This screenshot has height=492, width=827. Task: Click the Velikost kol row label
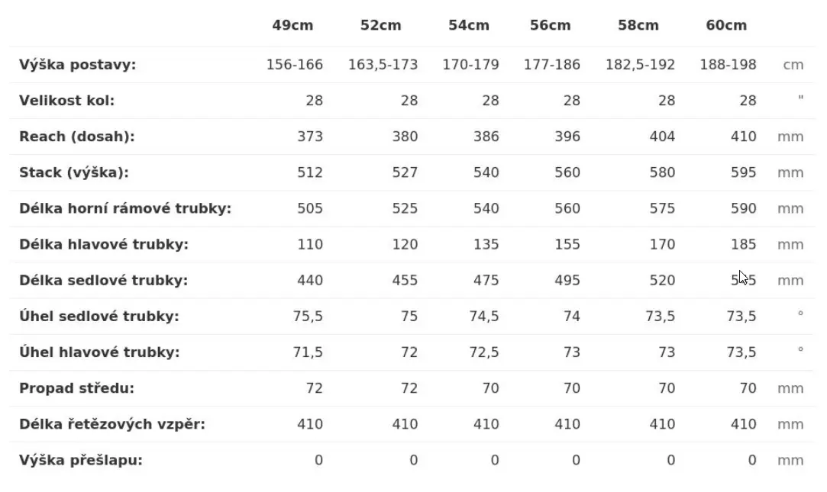pos(66,100)
